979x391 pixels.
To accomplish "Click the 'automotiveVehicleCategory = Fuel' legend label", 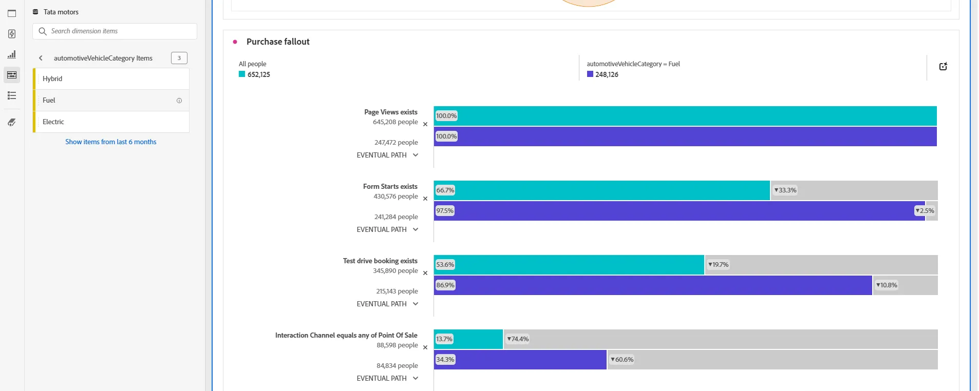I will [x=633, y=64].
